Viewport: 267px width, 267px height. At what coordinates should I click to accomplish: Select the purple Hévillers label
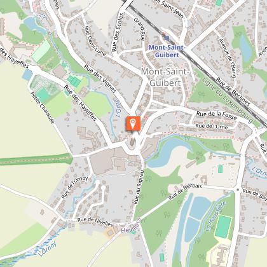click(131, 226)
